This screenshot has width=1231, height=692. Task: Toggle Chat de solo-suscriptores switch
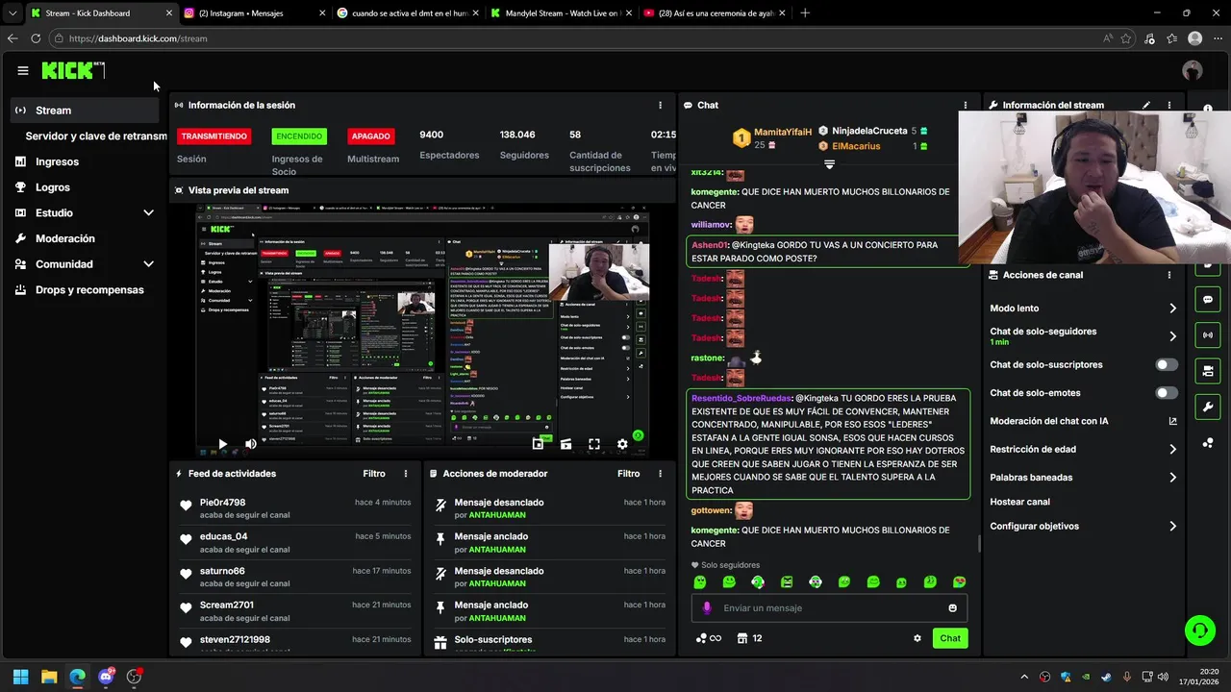pos(1167,365)
